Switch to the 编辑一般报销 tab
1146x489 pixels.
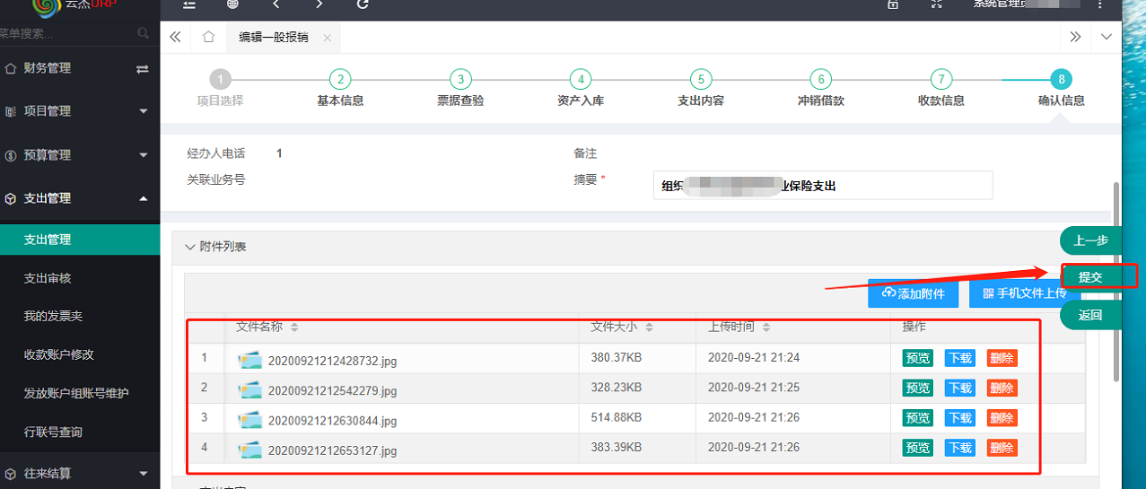pos(273,37)
